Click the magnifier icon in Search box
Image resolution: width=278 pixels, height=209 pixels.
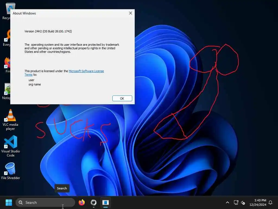[x=21, y=202]
